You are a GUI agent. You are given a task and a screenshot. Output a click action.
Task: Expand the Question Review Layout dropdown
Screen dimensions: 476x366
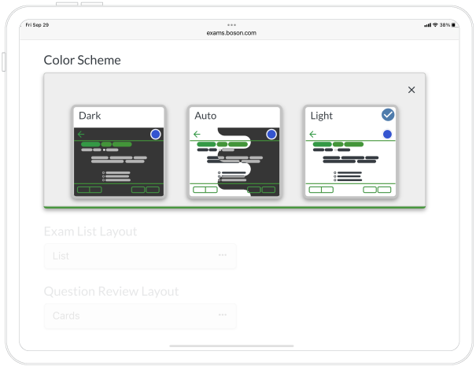[140, 316]
